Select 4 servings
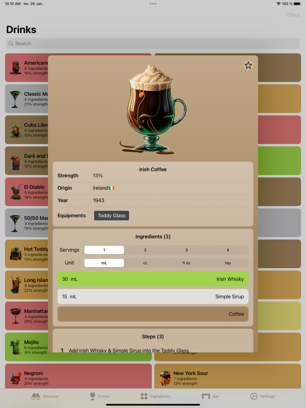 click(x=228, y=250)
